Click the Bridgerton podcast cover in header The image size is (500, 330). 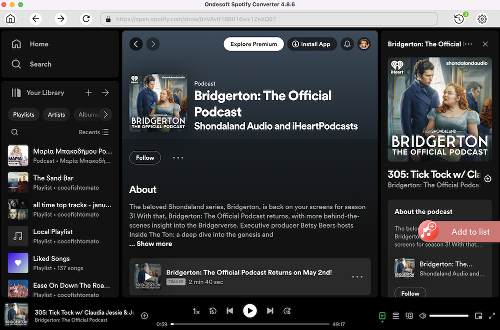pyautogui.click(x=158, y=102)
